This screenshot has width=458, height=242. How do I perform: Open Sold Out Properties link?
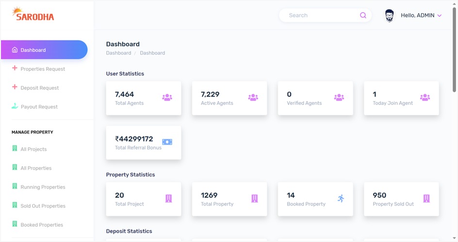43,206
